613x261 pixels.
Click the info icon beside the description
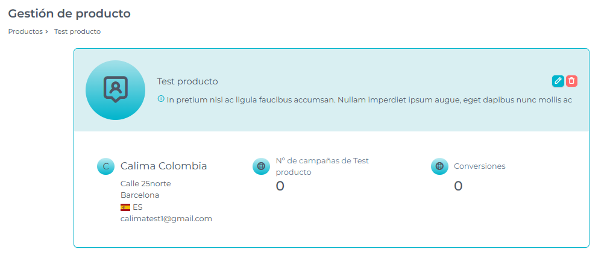click(x=161, y=99)
